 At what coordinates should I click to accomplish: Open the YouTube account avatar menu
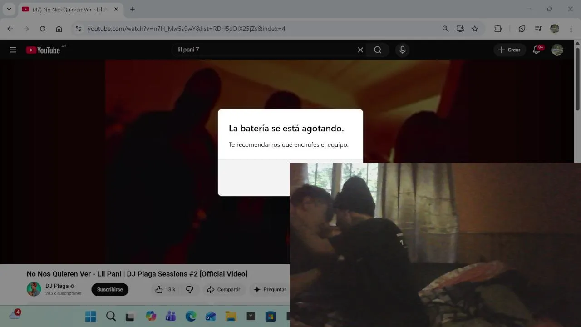coord(557,50)
